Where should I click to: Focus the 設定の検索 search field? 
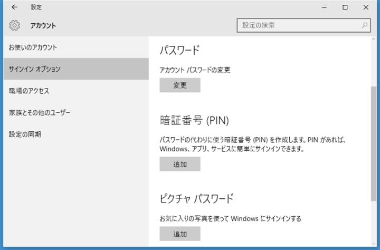tap(303, 25)
